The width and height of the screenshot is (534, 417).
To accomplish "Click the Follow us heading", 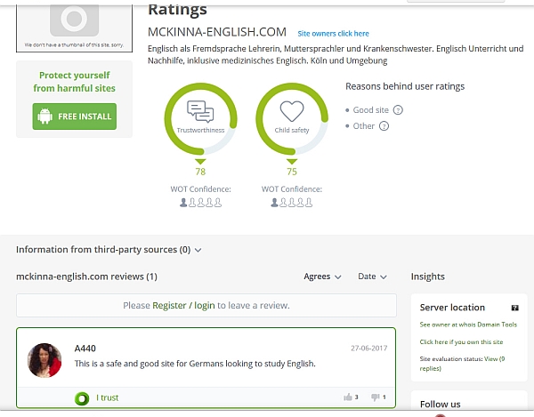I will coord(440,404).
